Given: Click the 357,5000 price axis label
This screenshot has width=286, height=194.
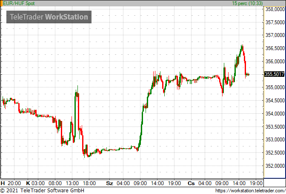Looking at the screenshot, I should tap(275, 22).
